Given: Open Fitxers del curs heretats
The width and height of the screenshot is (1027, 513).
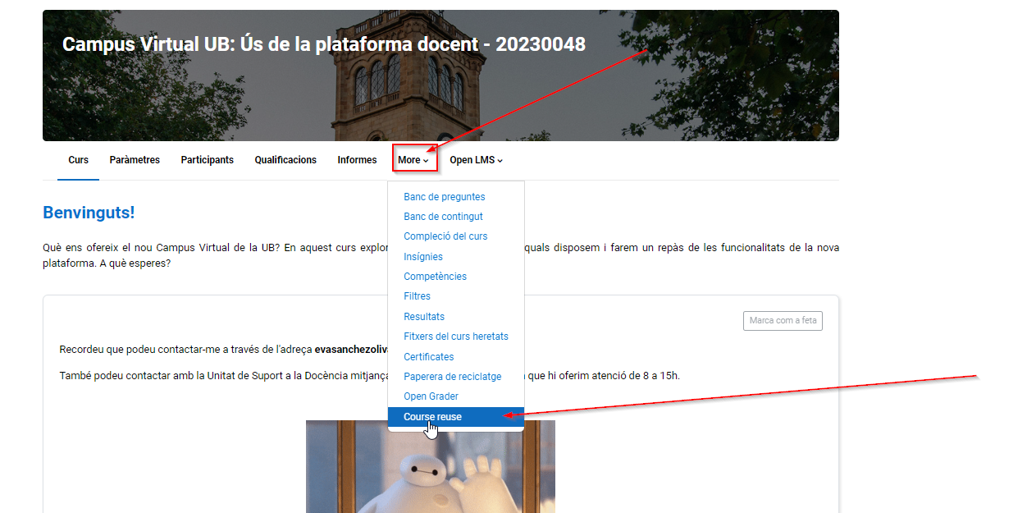Looking at the screenshot, I should coord(456,337).
